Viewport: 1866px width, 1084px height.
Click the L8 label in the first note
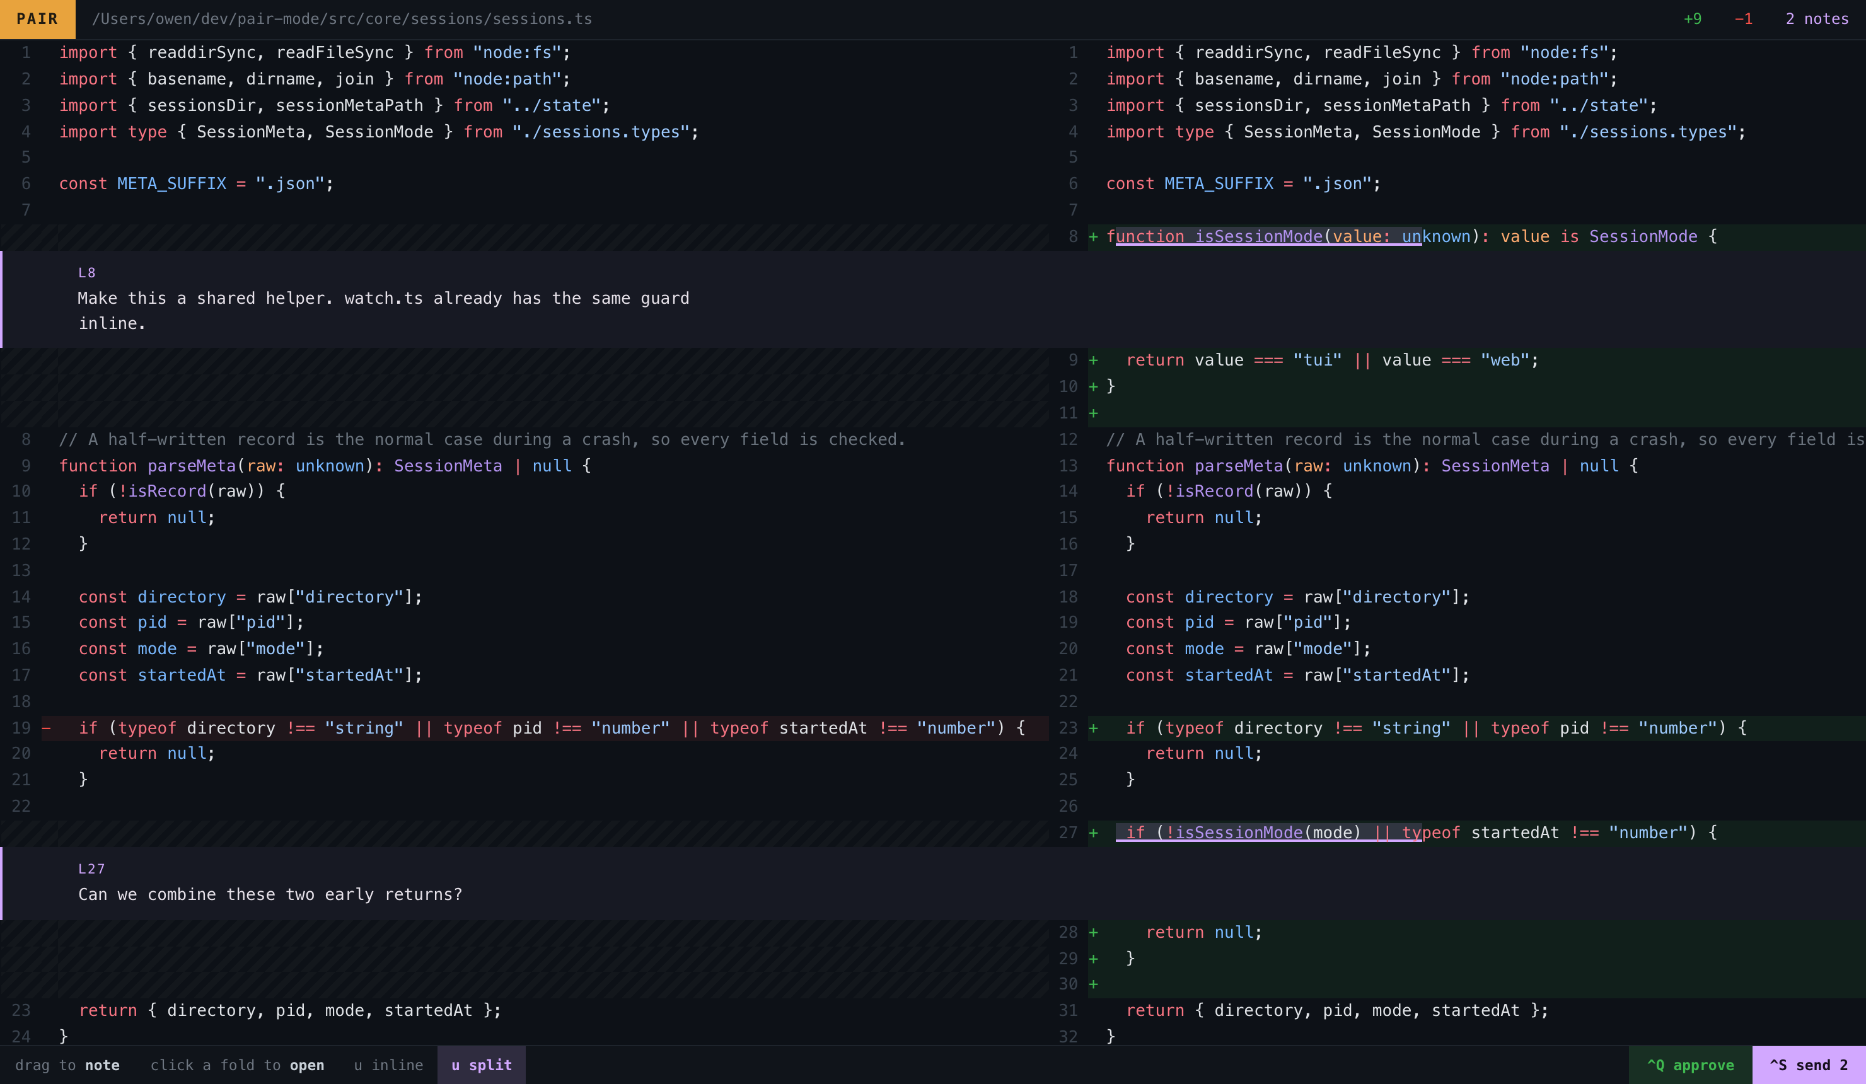click(x=86, y=272)
